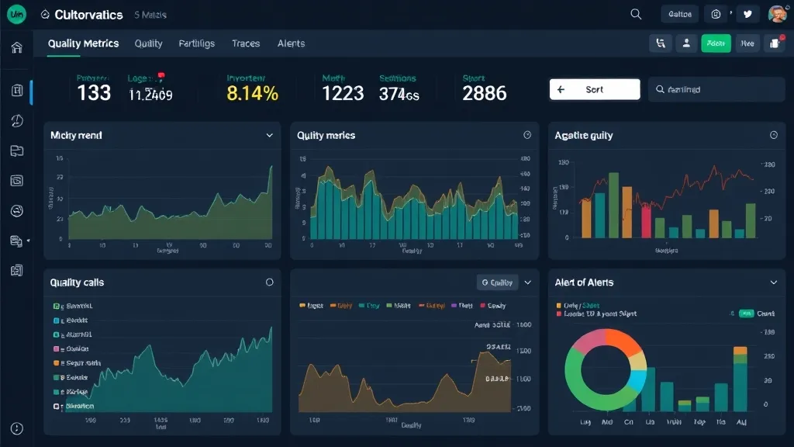Expand the small arrow beside the chat sidebar icon
This screenshot has height=447, width=794.
[x=29, y=241]
